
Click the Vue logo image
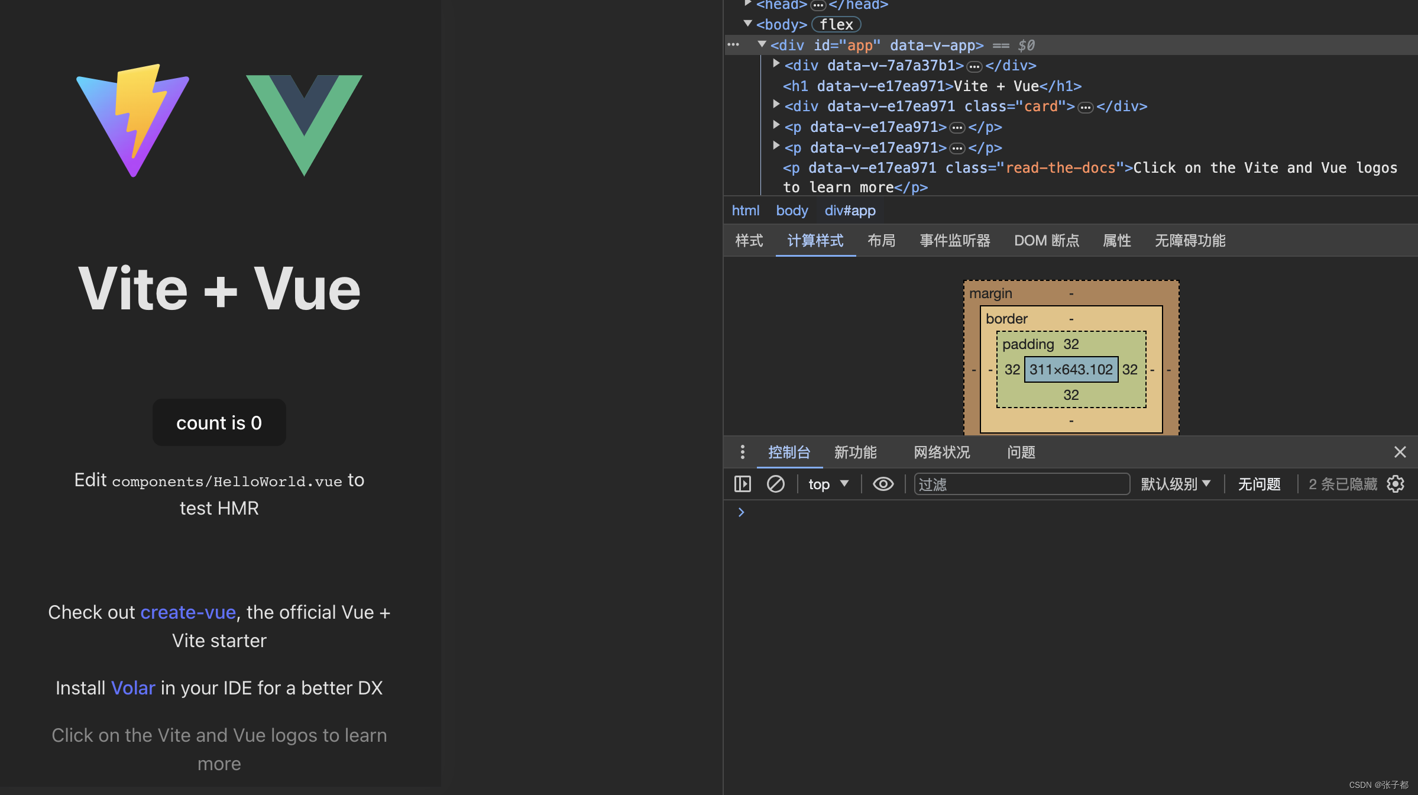coord(304,125)
